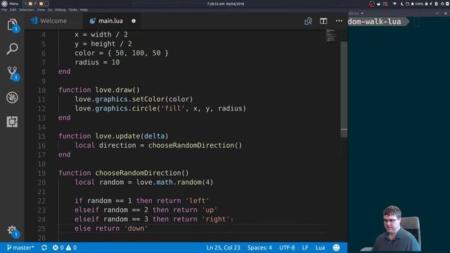Screen dimensions: 450x253
Task: Click the unsaved dot on main.lua tab
Action: (x=134, y=21)
